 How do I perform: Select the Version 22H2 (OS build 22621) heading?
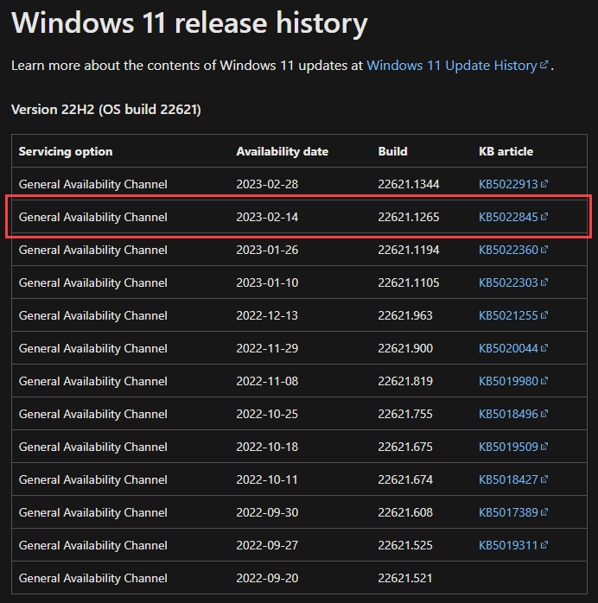(x=106, y=110)
